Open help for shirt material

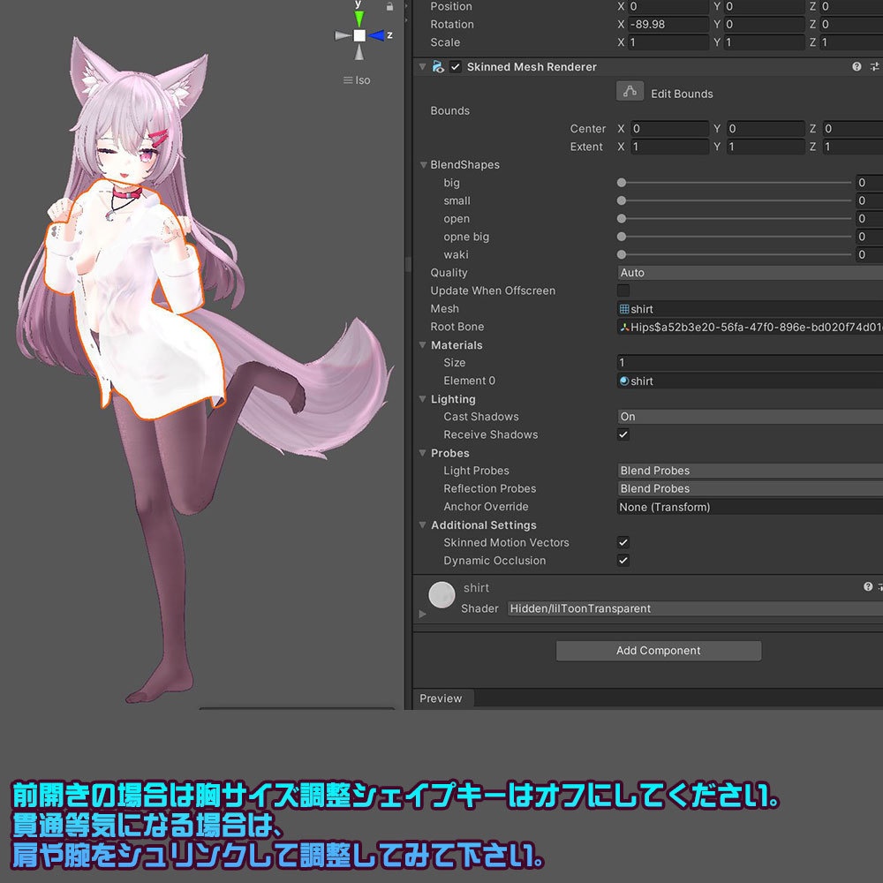point(868,587)
